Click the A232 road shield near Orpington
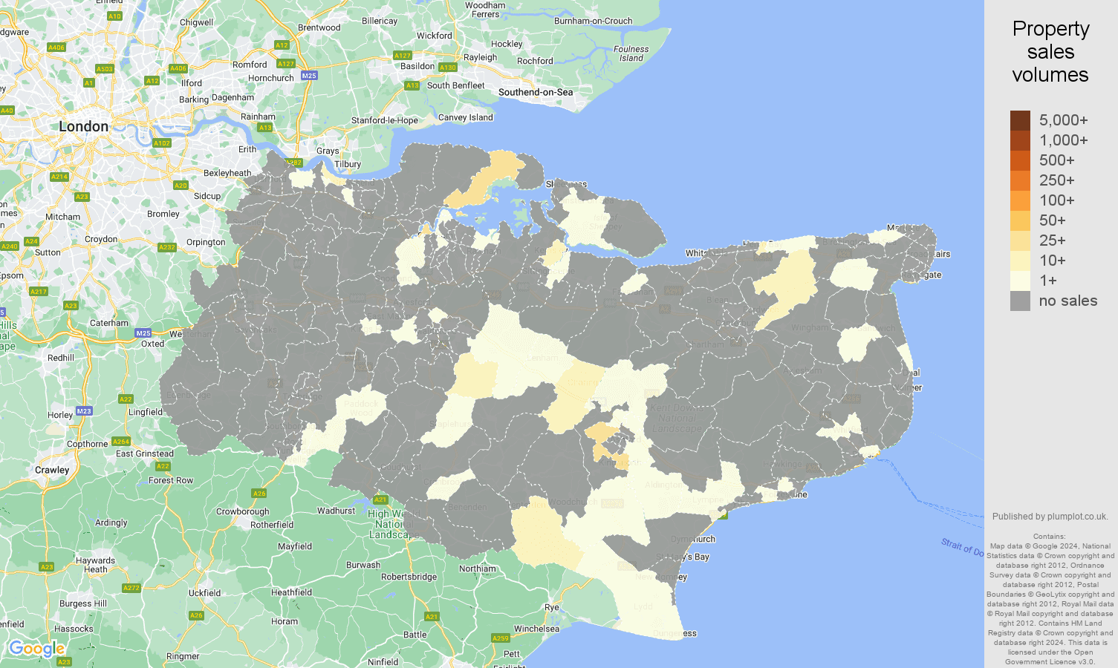The width and height of the screenshot is (1118, 668). click(x=167, y=248)
